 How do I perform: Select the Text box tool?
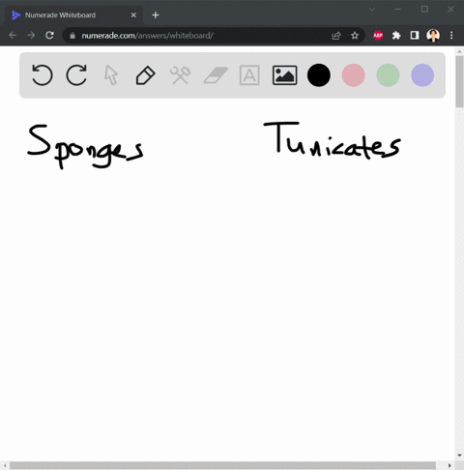[x=249, y=75]
